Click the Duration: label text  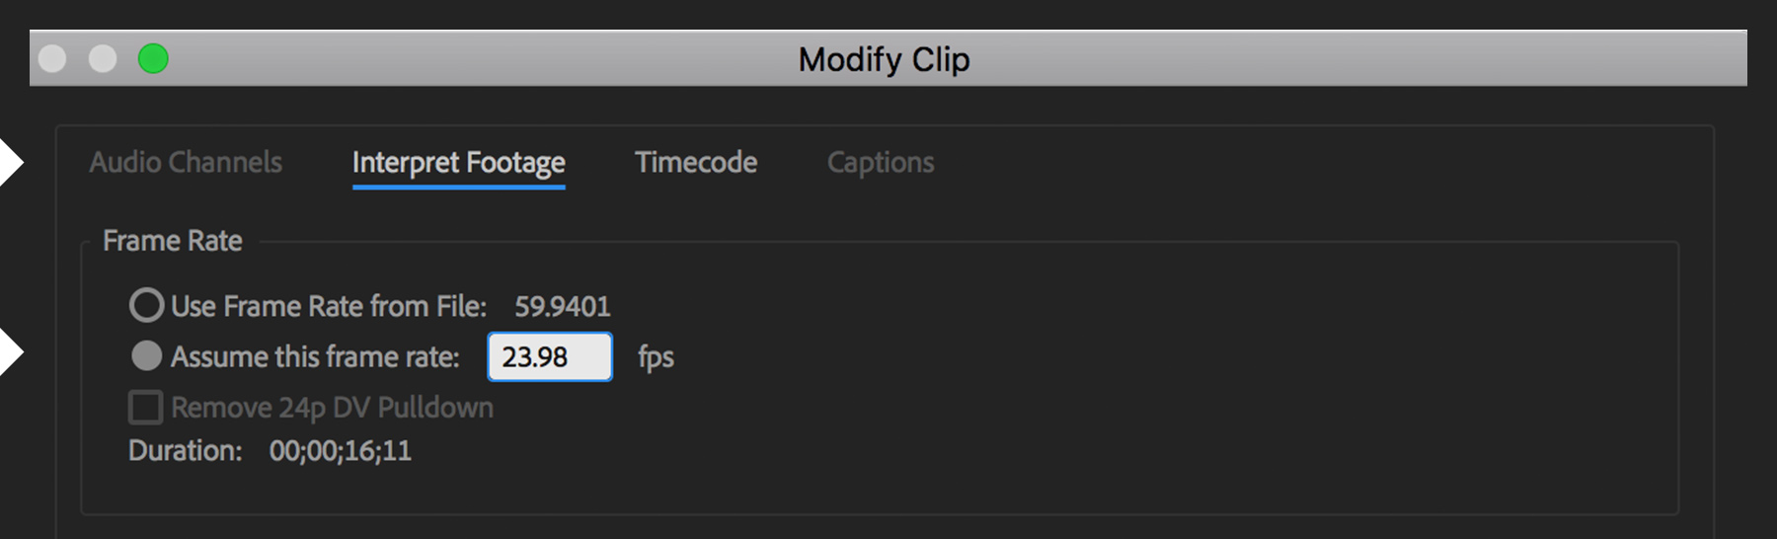click(x=185, y=450)
